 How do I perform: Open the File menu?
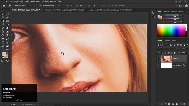tap(6, 1)
